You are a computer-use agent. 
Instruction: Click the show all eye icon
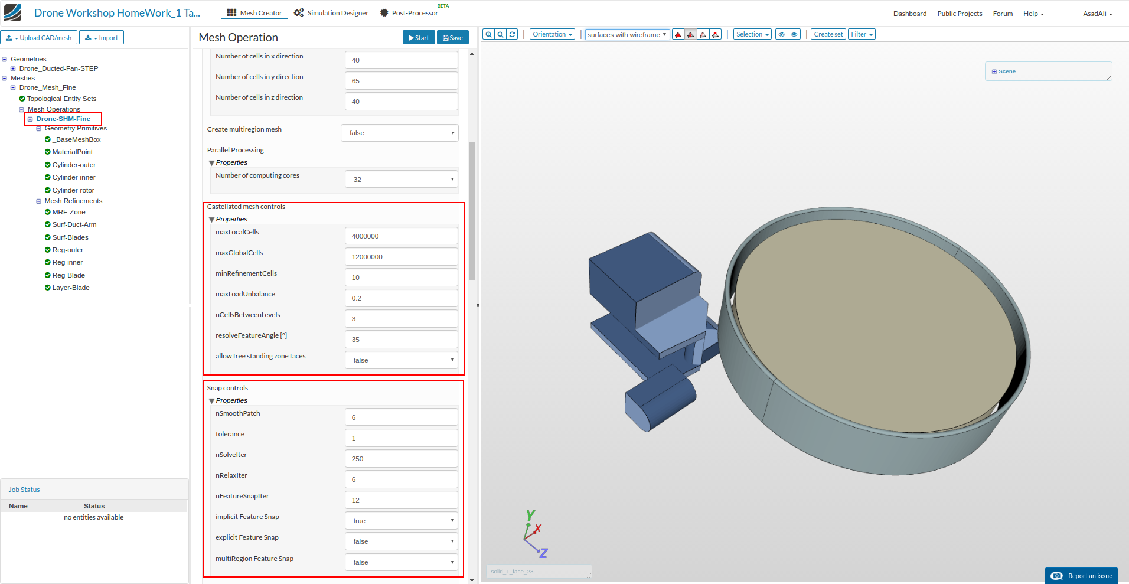[x=795, y=34]
